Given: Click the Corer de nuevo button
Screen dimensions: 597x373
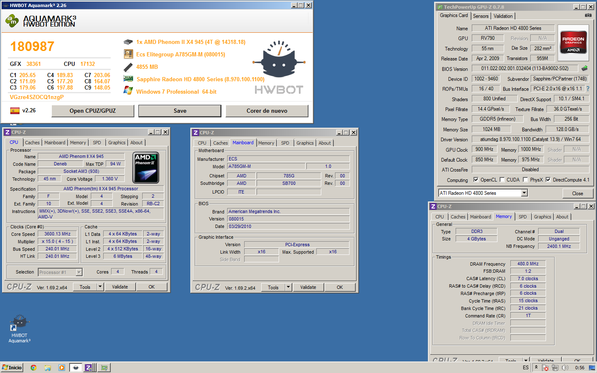Looking at the screenshot, I should pos(267,111).
